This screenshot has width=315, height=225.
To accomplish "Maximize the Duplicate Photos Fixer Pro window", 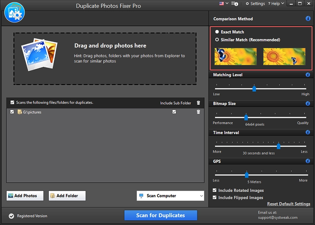I will point(300,4).
